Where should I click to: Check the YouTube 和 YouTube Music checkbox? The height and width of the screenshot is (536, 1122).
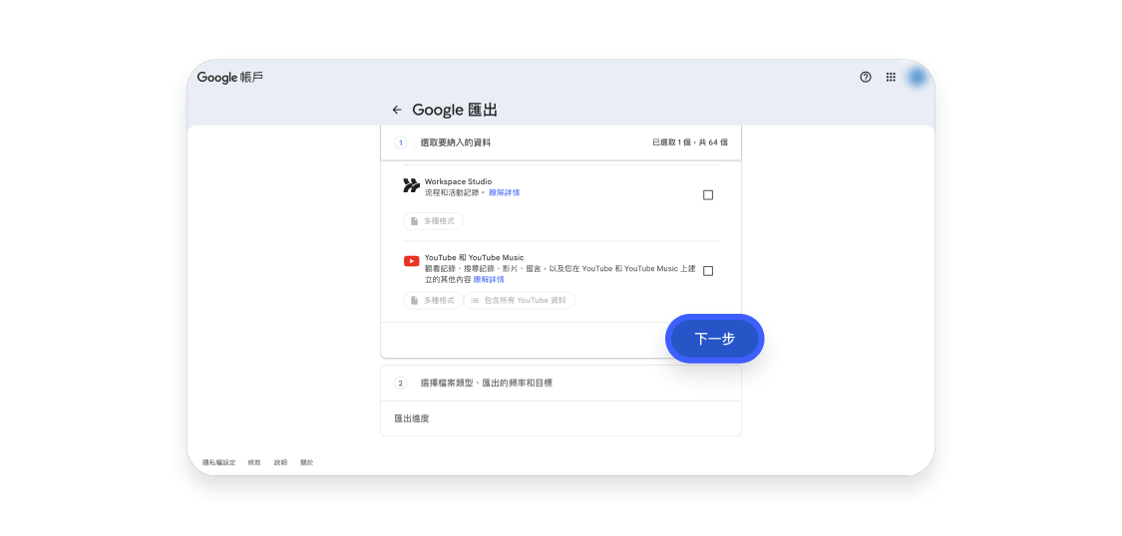(x=708, y=271)
